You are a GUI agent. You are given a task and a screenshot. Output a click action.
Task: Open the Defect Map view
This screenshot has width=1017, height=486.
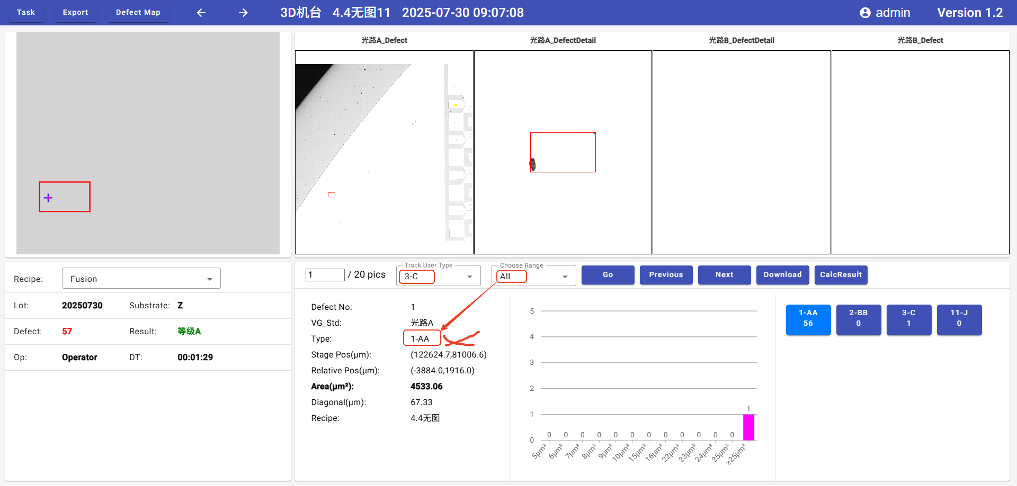pyautogui.click(x=138, y=13)
